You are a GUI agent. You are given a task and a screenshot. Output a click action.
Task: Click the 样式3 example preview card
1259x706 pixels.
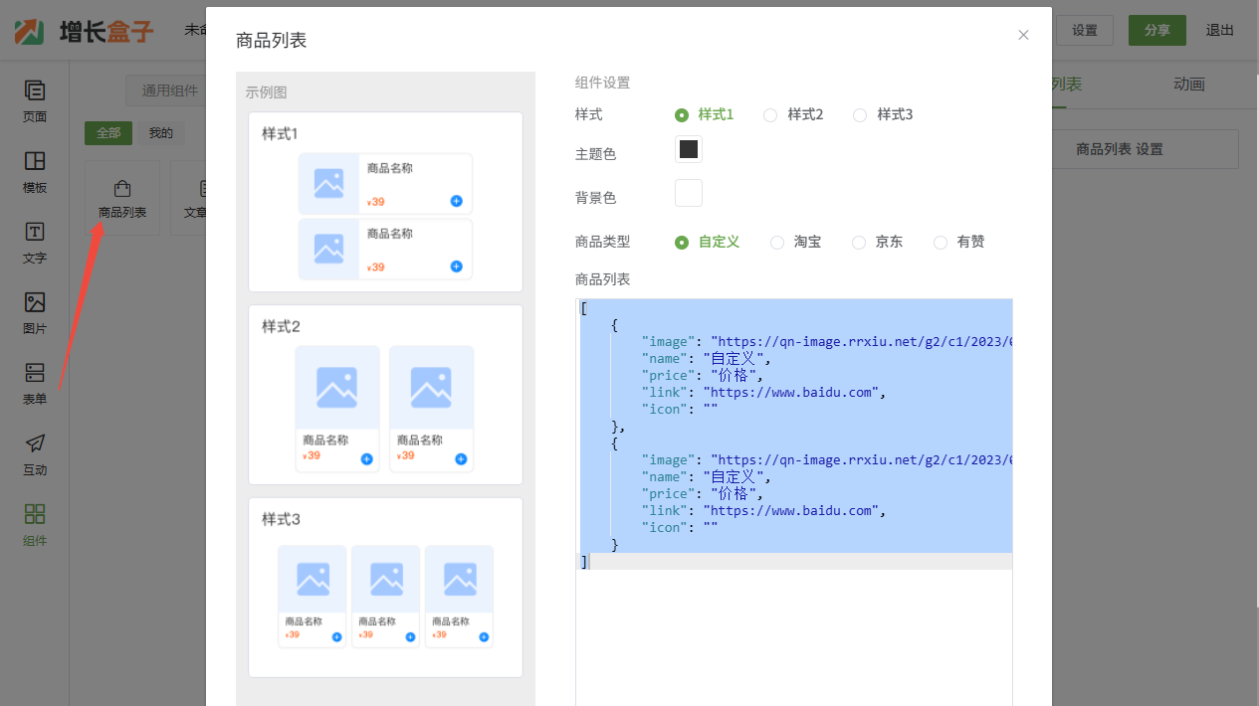(385, 588)
